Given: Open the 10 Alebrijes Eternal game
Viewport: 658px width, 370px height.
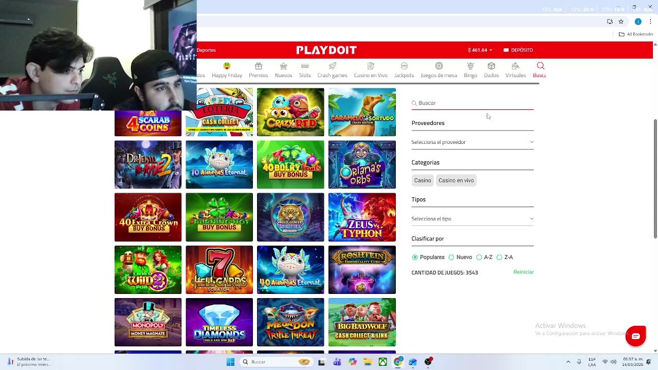Looking at the screenshot, I should coord(220,164).
